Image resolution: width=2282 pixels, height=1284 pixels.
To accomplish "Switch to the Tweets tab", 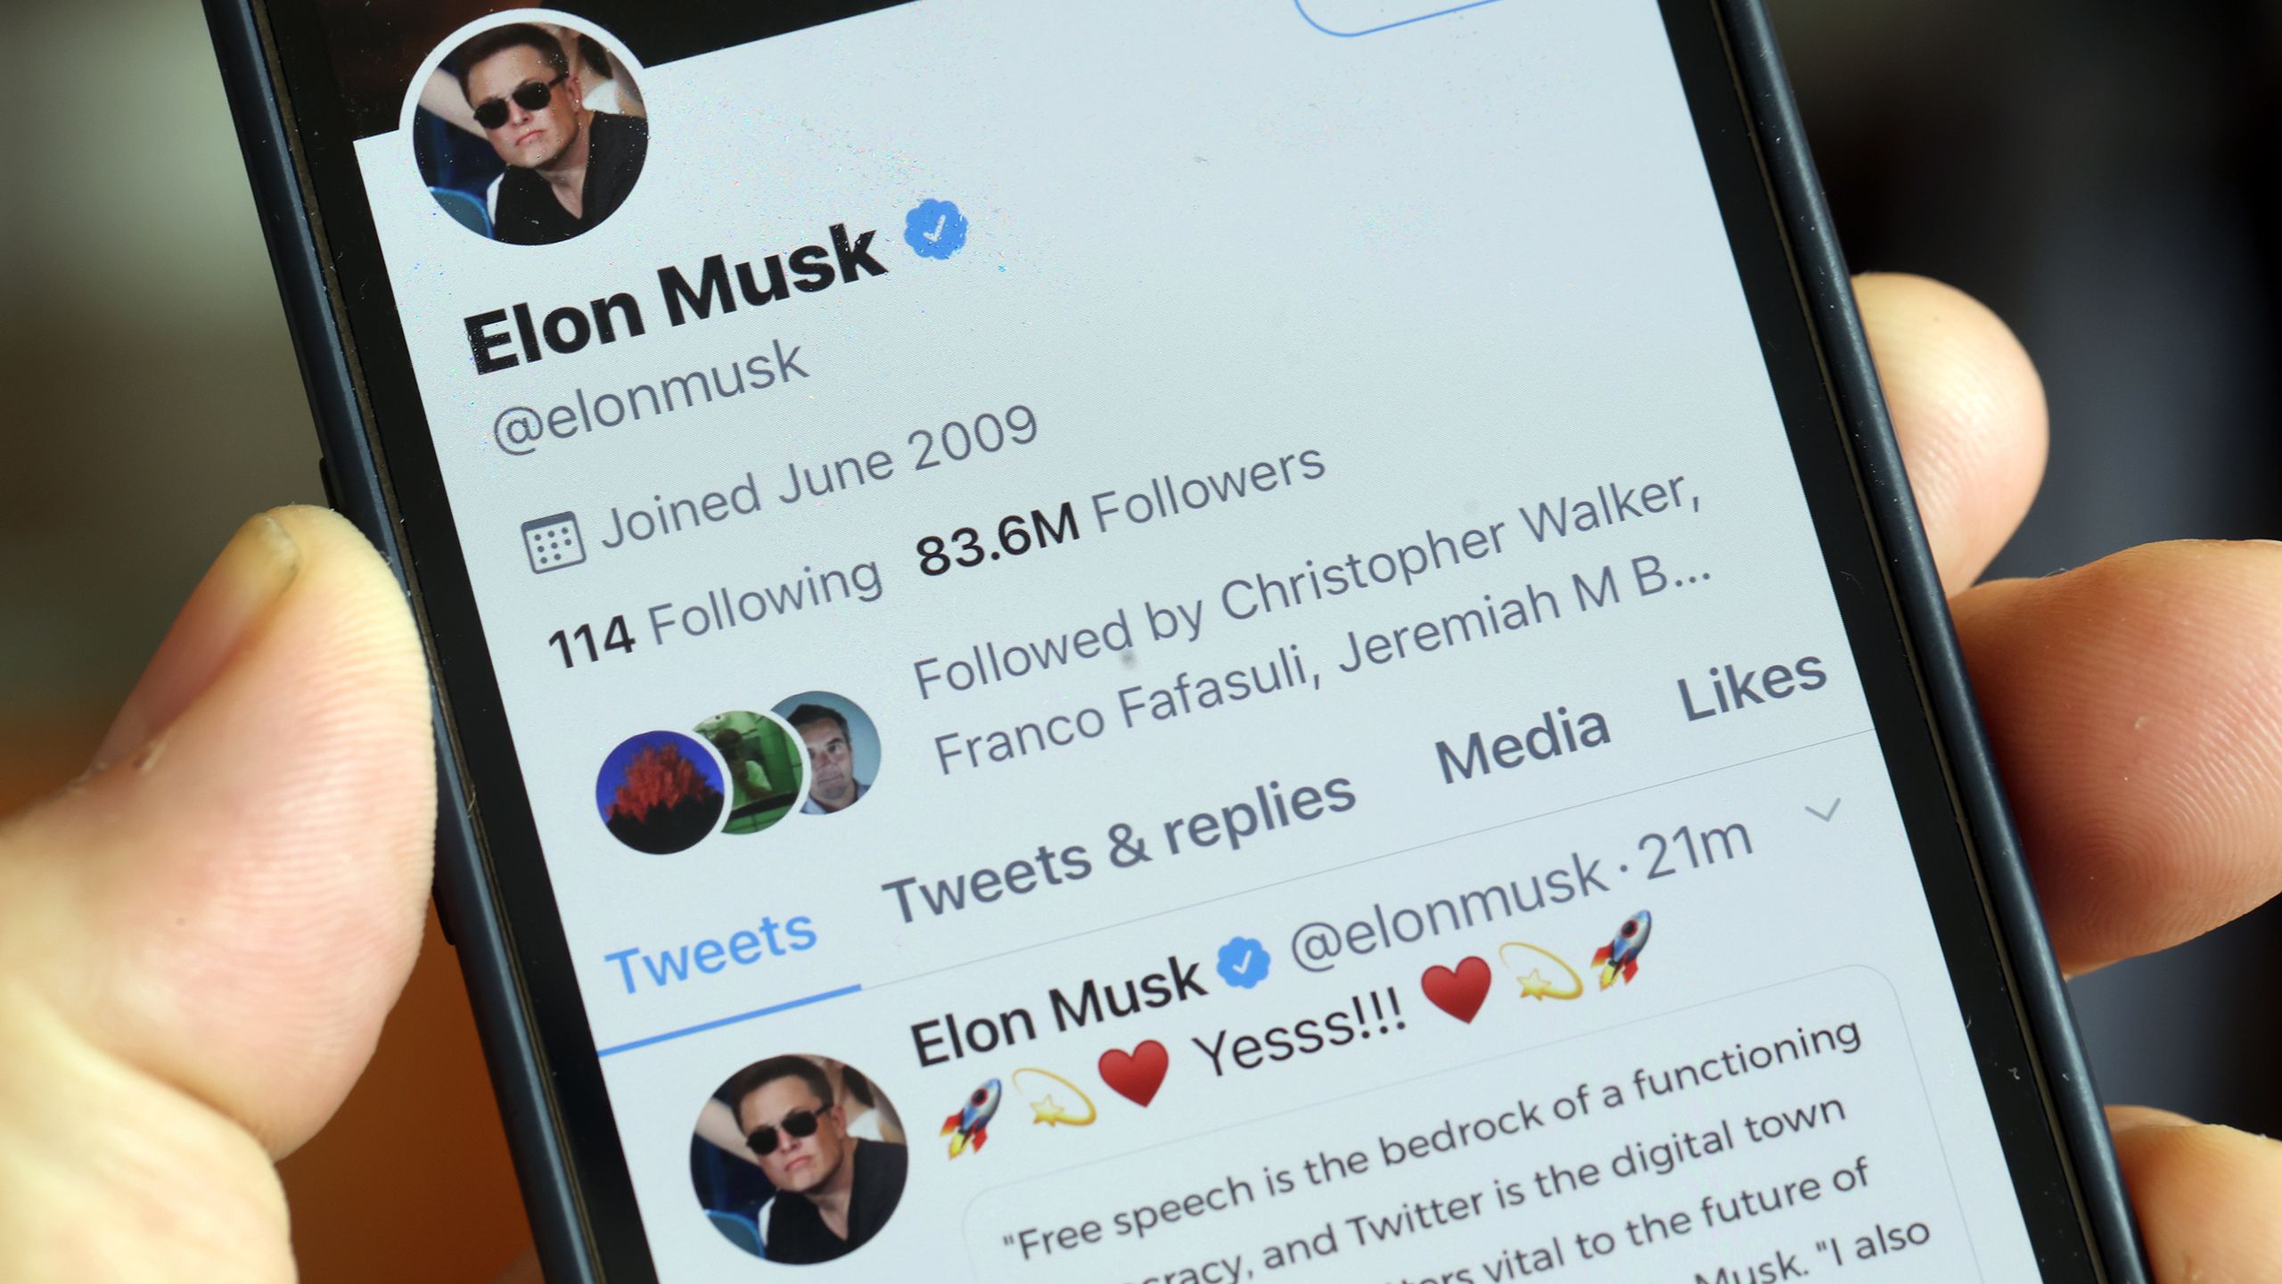I will pos(711,952).
